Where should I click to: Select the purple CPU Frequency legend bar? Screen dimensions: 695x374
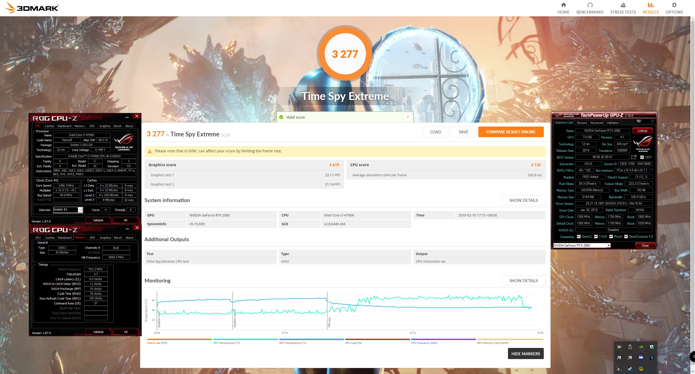click(443, 340)
